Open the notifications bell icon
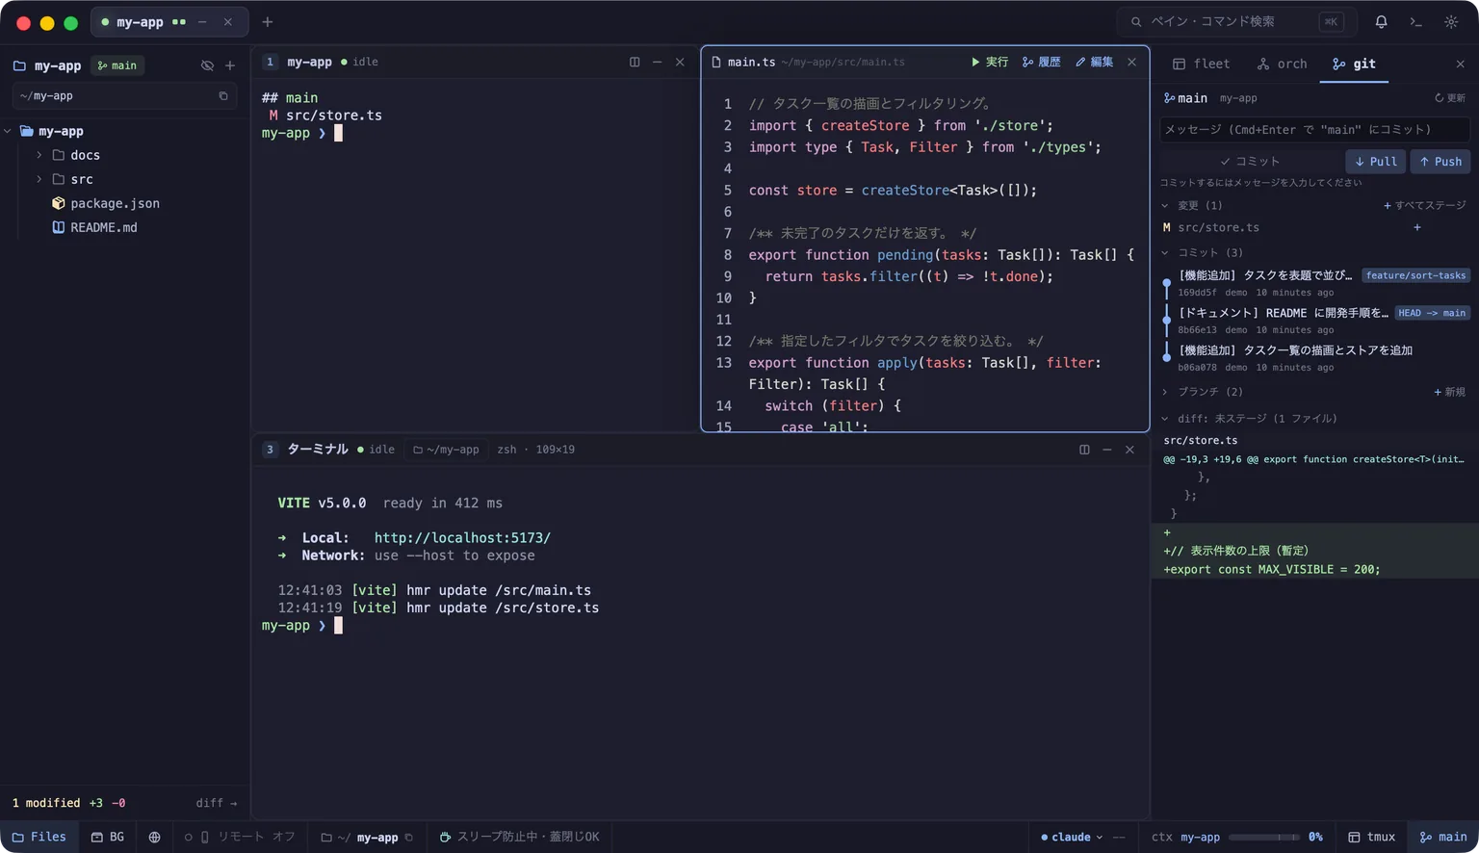 (1381, 21)
